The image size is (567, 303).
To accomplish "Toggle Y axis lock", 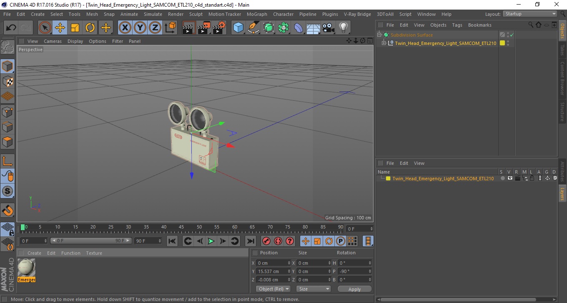I will 140,28.
